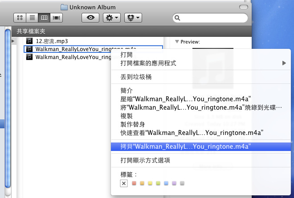Apply the green label

pyautogui.click(x=158, y=183)
